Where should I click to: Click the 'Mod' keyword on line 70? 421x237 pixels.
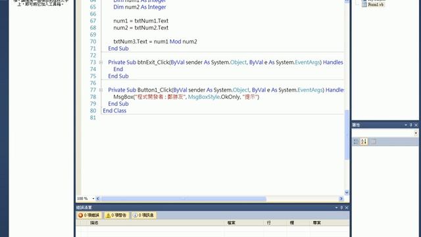click(176, 41)
